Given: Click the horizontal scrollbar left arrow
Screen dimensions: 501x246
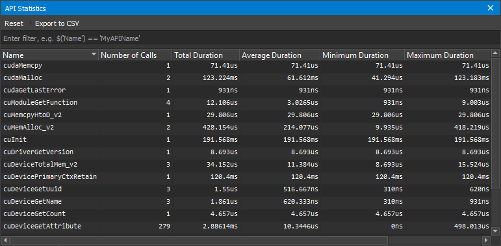Looking at the screenshot, I should click(x=5, y=240).
